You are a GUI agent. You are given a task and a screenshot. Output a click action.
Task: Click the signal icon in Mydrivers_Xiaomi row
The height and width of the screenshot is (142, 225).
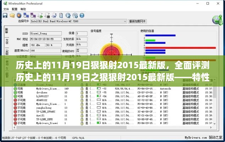pyautogui.click(x=99, y=123)
